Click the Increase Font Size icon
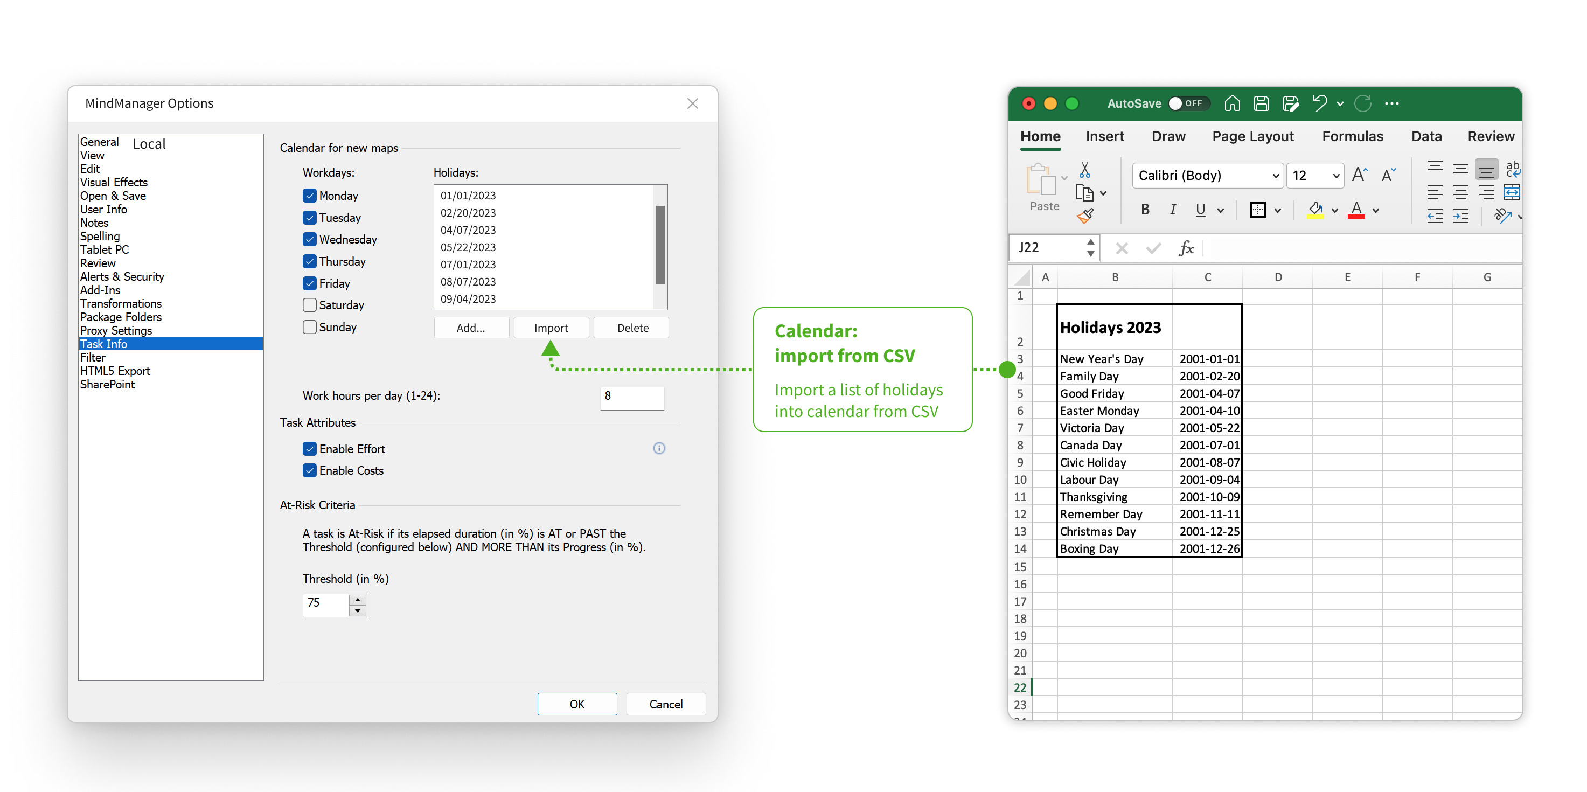The height and width of the screenshot is (792, 1587). tap(1360, 175)
